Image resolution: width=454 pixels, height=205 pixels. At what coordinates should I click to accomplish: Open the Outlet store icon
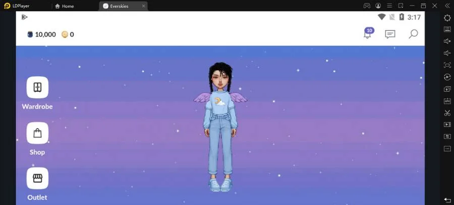[x=37, y=178]
